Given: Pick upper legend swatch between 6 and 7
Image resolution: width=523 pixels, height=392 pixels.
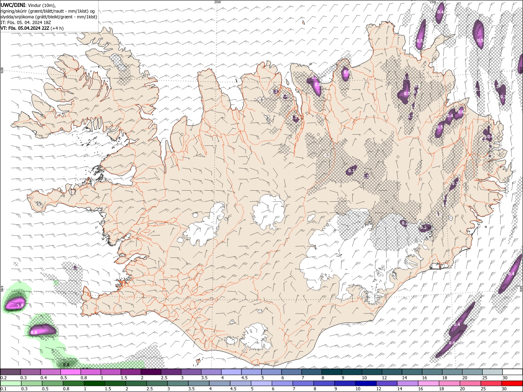Looking at the screenshot, I should coord(291,372).
